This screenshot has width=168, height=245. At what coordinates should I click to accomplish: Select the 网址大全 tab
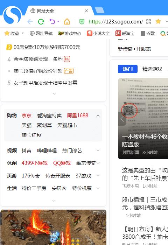point(59,11)
